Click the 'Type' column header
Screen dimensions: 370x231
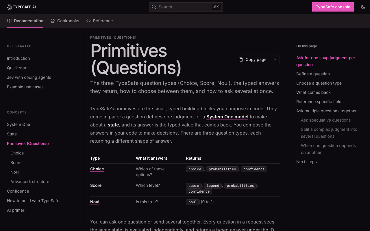(95, 158)
